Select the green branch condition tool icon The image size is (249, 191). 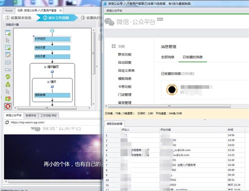point(8,84)
